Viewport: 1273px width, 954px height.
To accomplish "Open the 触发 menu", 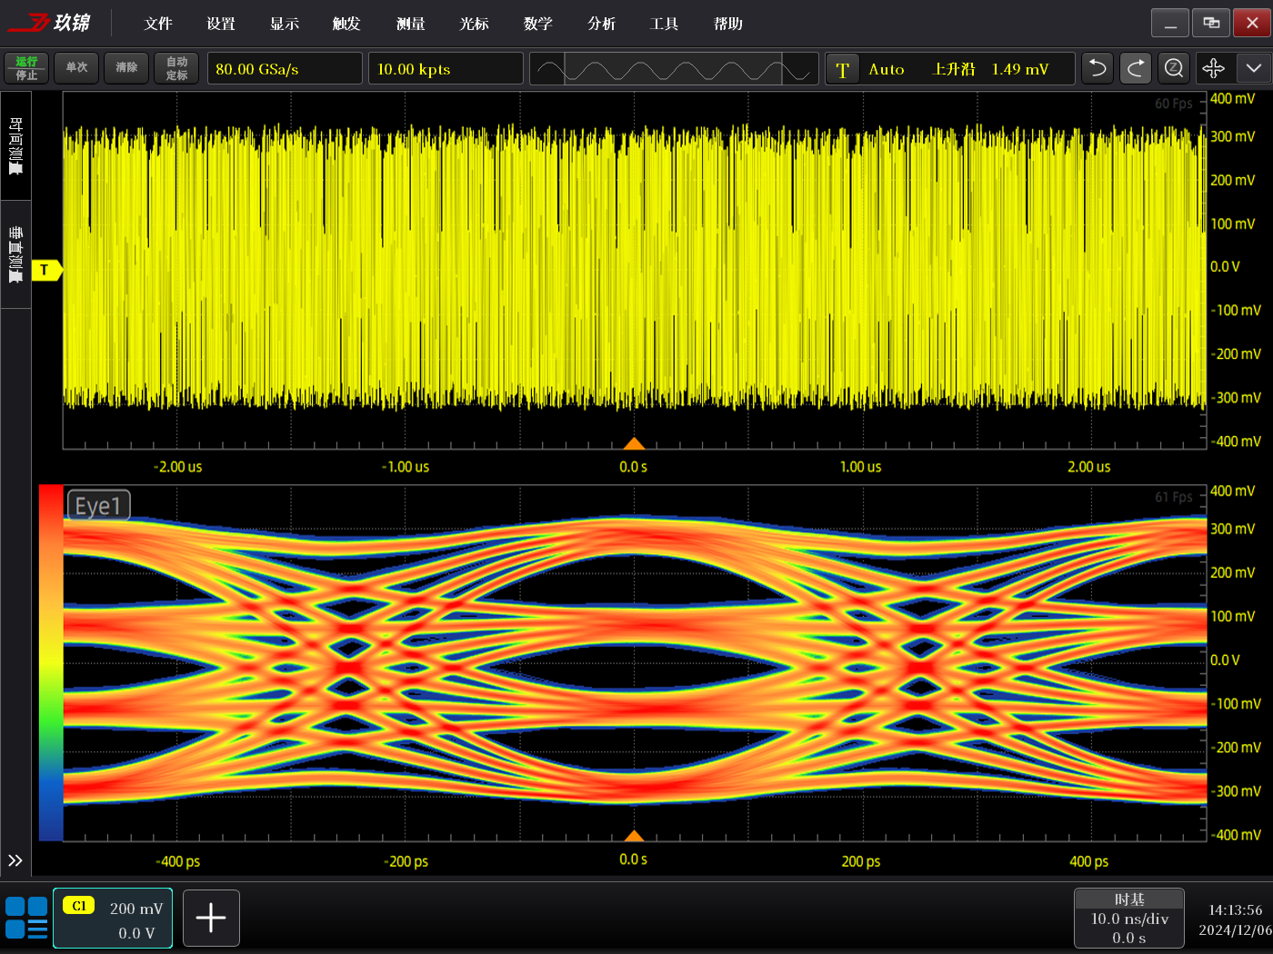I will click(x=346, y=24).
